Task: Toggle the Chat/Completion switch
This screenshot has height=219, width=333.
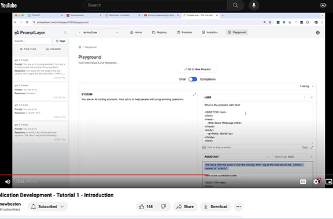Action: point(193,79)
